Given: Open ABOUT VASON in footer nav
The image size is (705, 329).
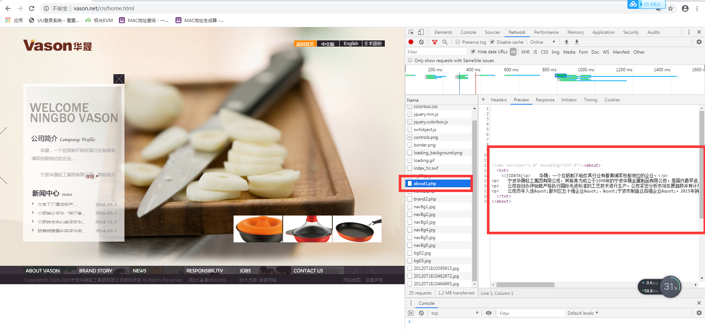Looking at the screenshot, I should [43, 271].
